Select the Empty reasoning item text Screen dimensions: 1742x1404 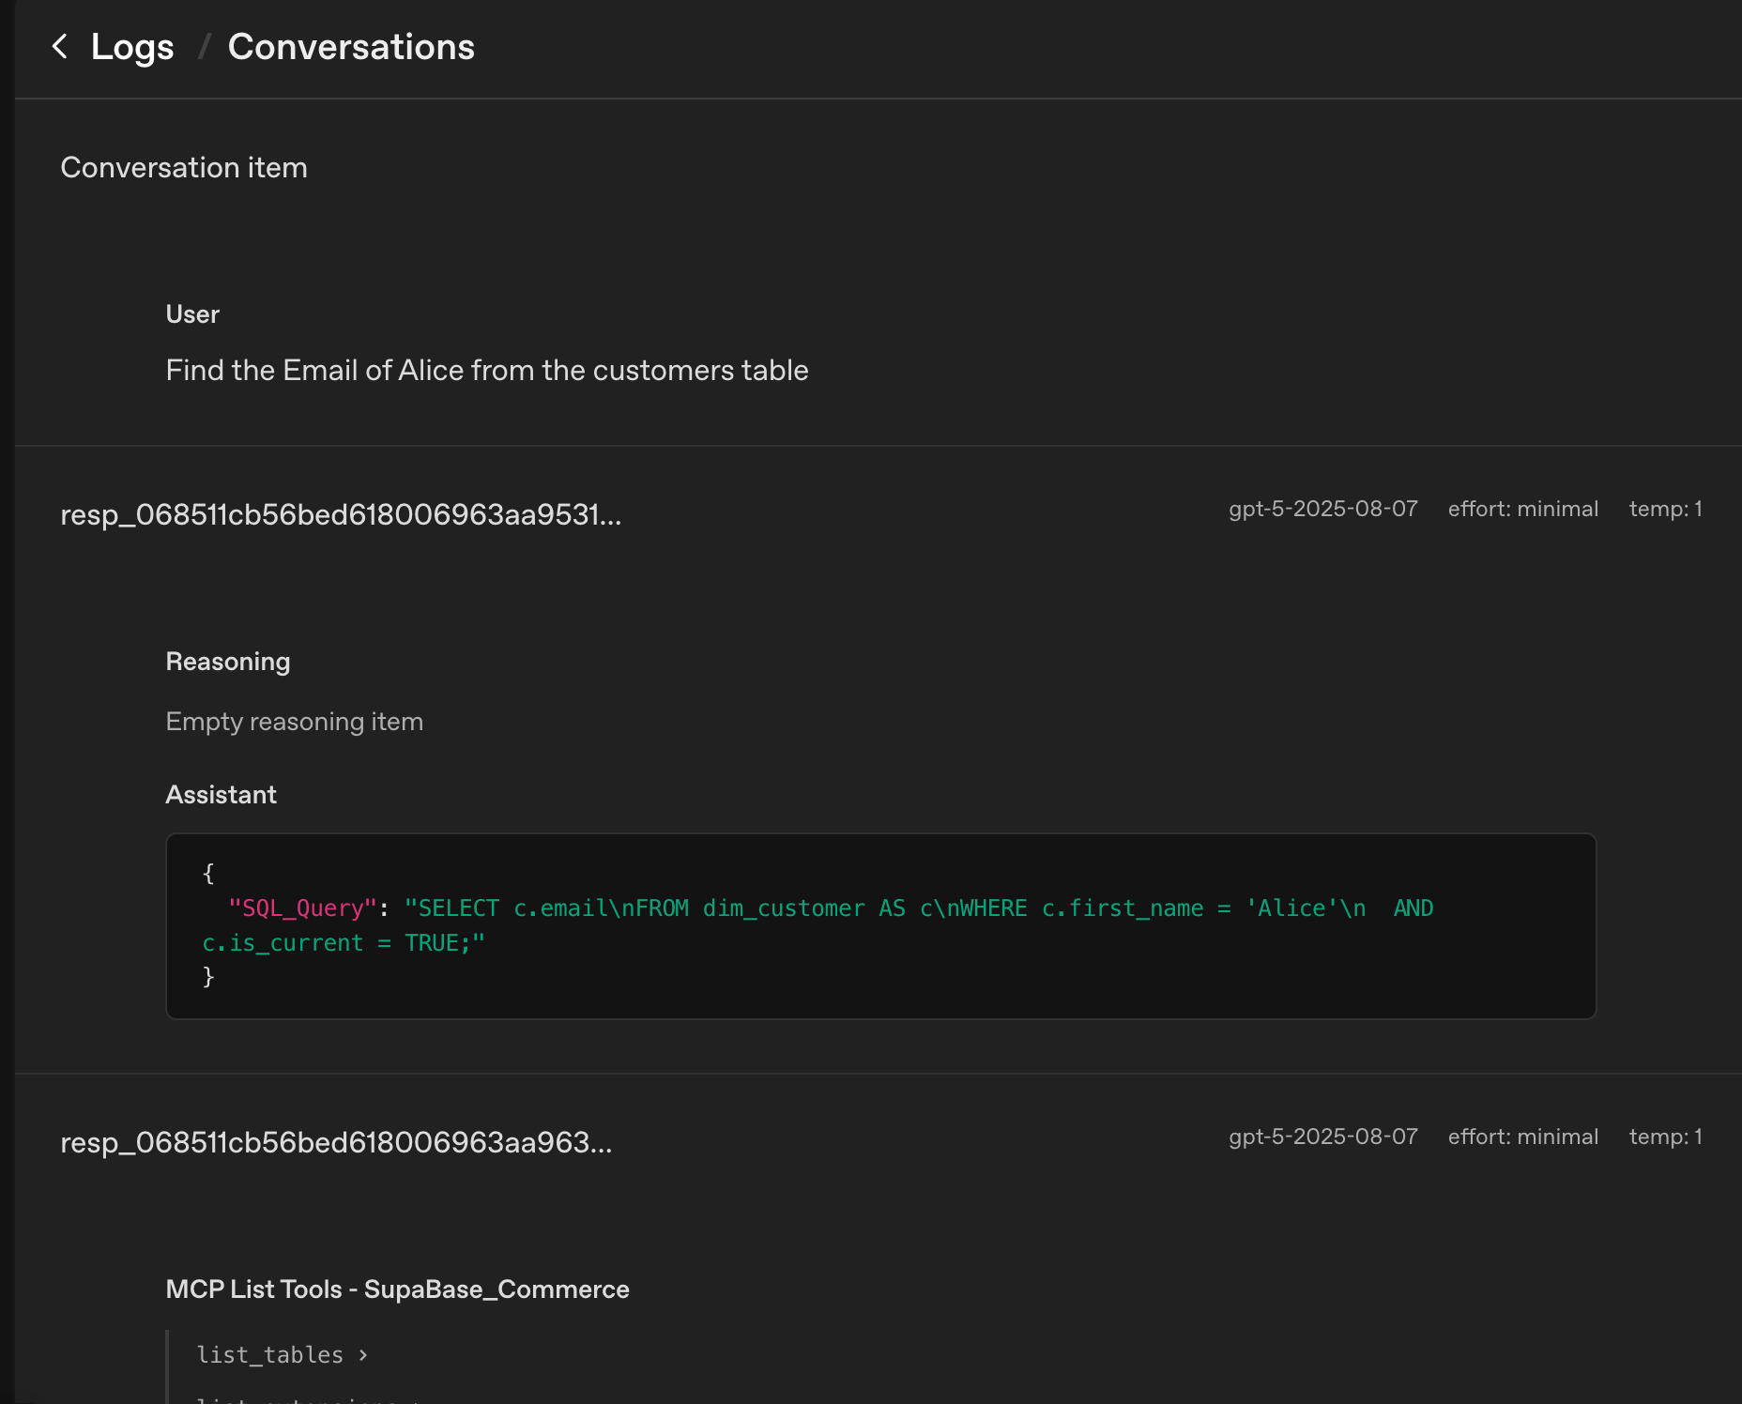(x=295, y=721)
